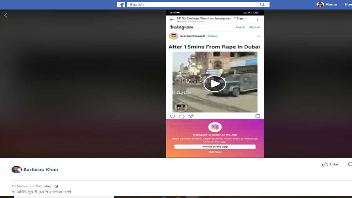Click the Instagram "Log in" link

tap(240, 27)
